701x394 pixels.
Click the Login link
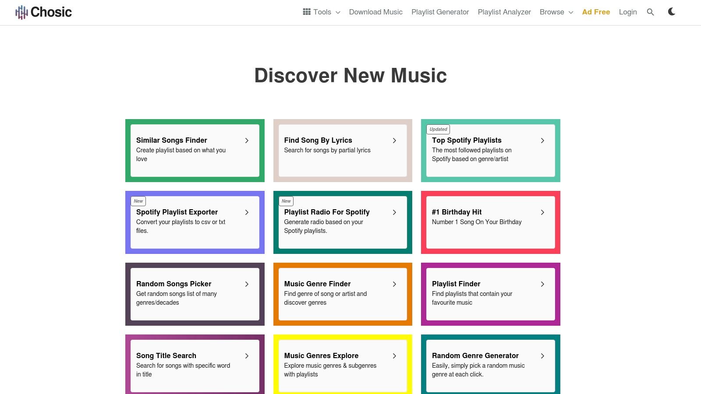point(628,12)
